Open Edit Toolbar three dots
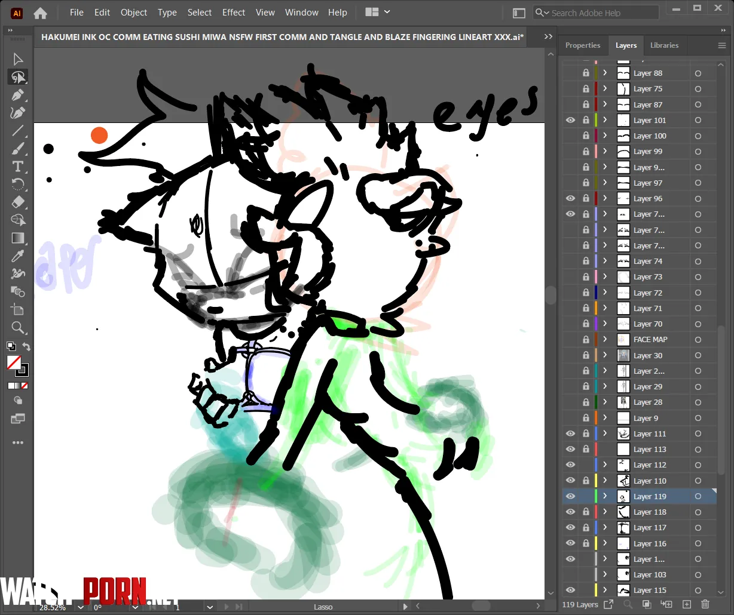This screenshot has width=734, height=615. [18, 442]
